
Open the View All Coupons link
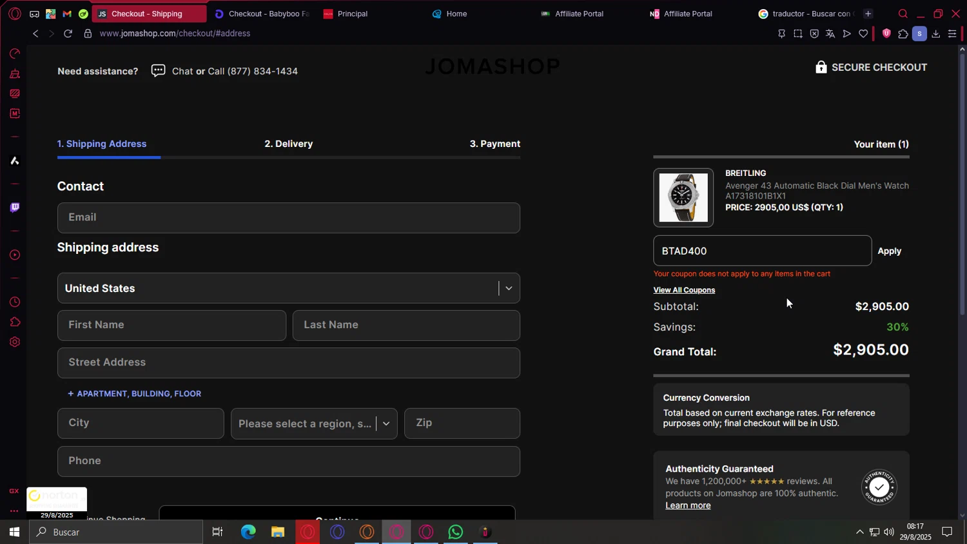click(x=684, y=290)
